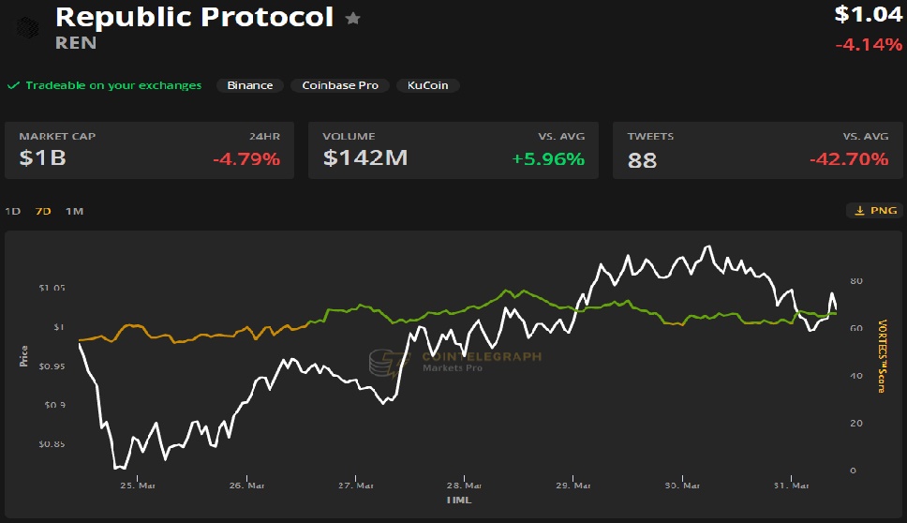Switch chart range to 7D
The height and width of the screenshot is (523, 907).
point(43,211)
